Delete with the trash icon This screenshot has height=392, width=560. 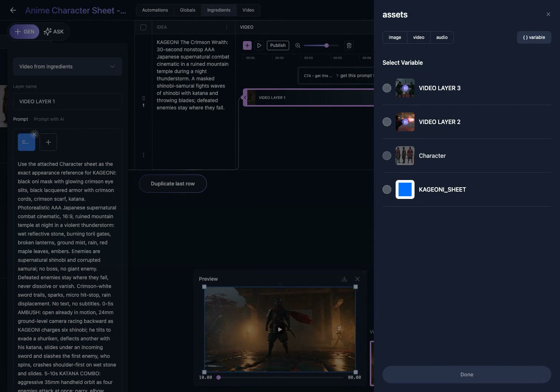click(x=349, y=45)
